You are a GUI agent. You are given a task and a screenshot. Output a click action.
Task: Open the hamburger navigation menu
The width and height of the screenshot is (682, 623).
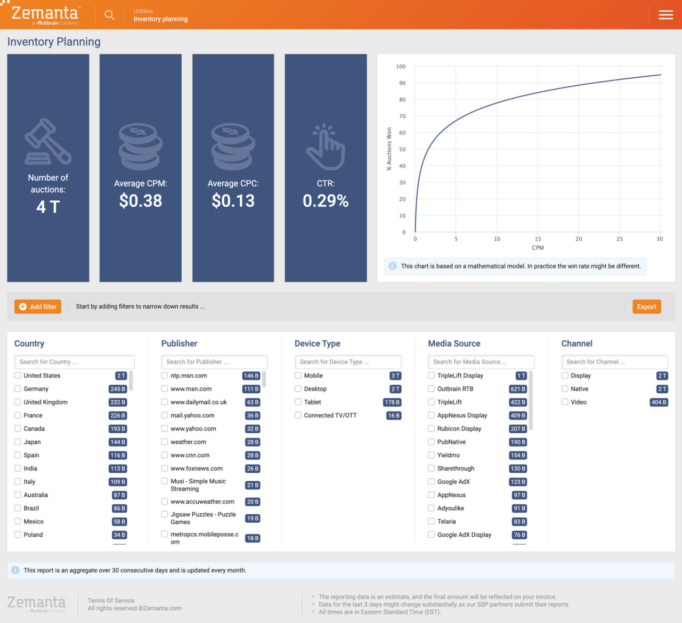pos(665,15)
